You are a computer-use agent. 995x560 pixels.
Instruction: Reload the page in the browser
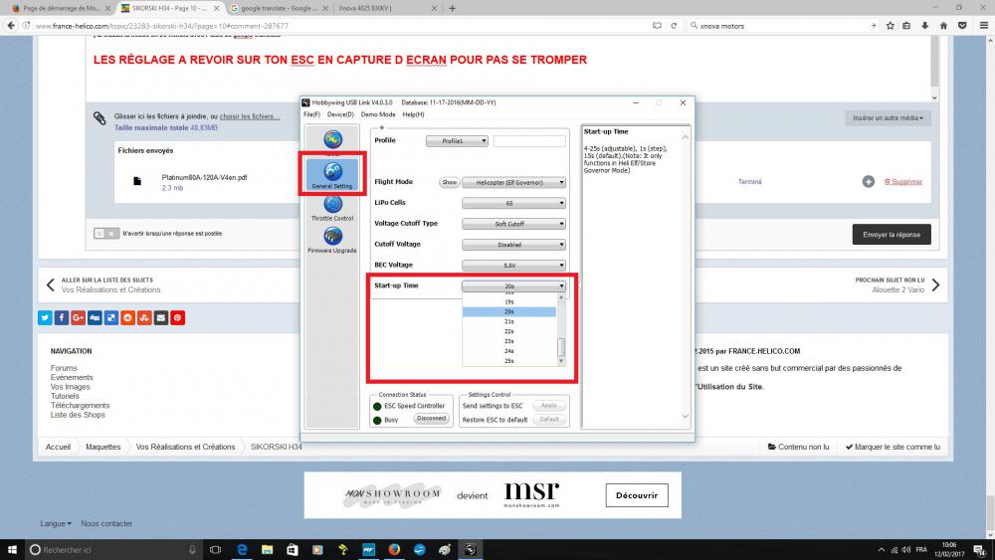pos(674,26)
